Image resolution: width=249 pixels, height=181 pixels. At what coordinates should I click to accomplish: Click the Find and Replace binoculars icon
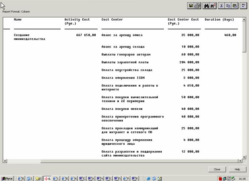[213, 6]
